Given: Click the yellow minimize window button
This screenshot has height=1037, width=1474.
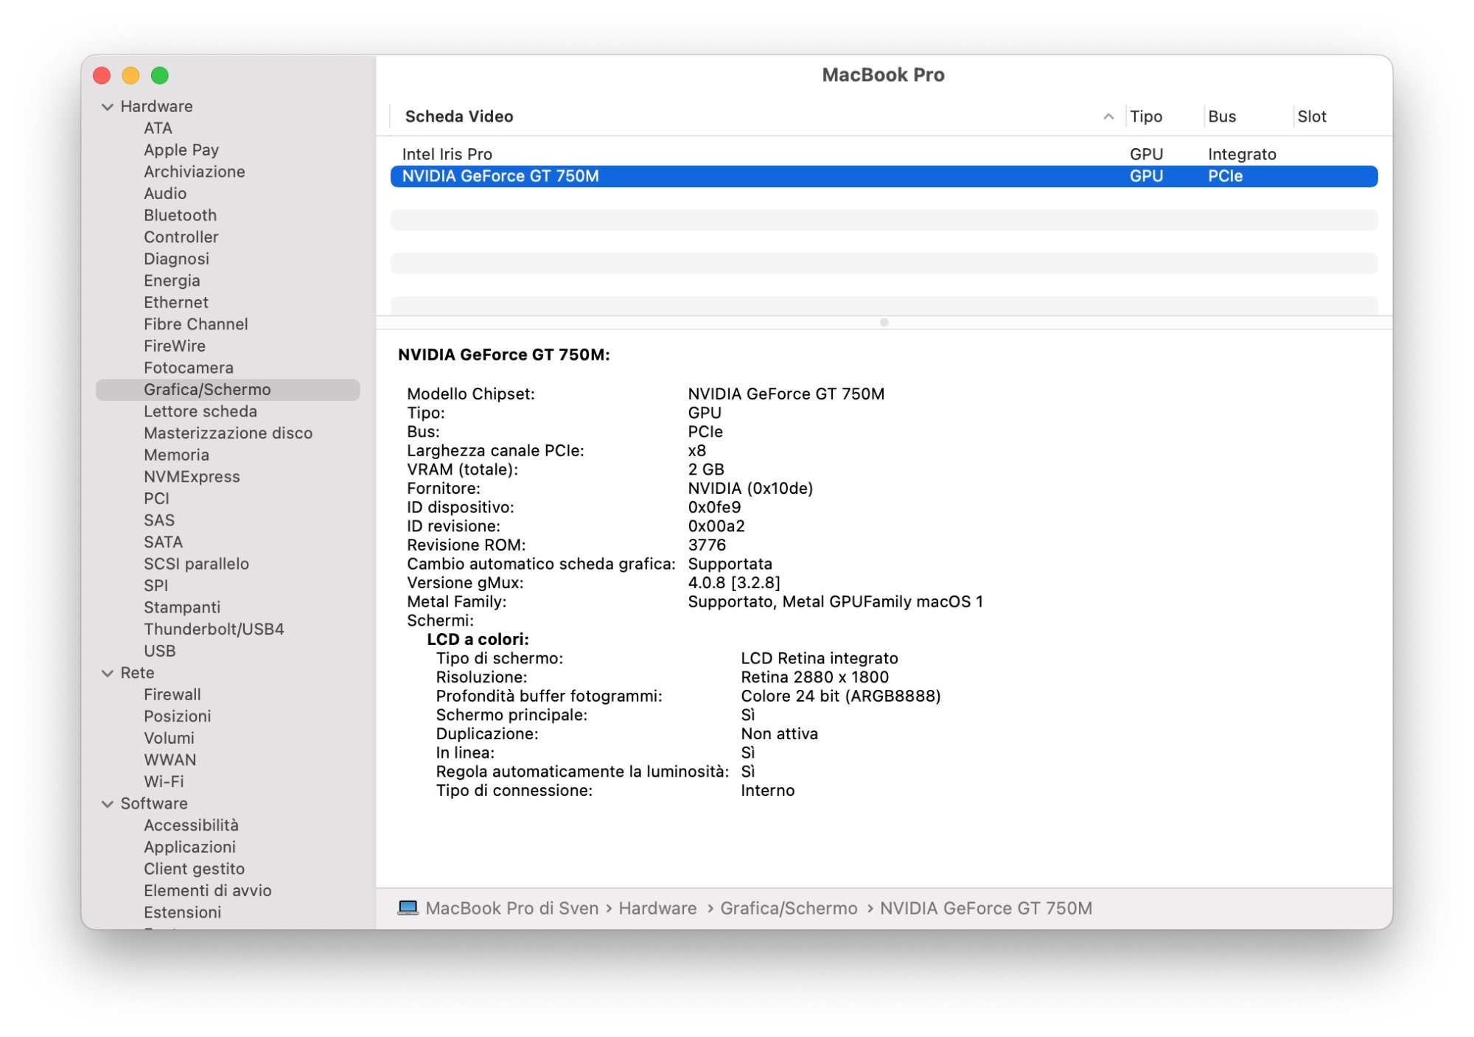Looking at the screenshot, I should pos(130,75).
